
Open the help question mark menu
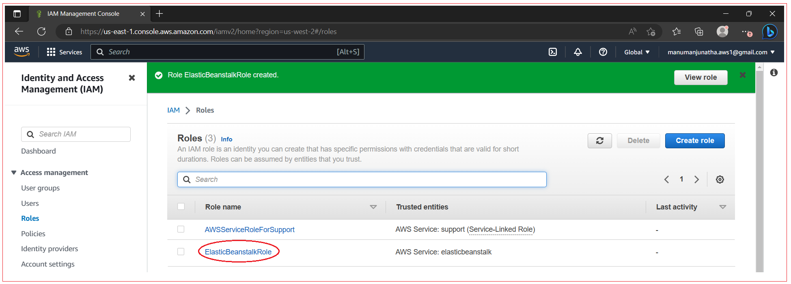[603, 52]
